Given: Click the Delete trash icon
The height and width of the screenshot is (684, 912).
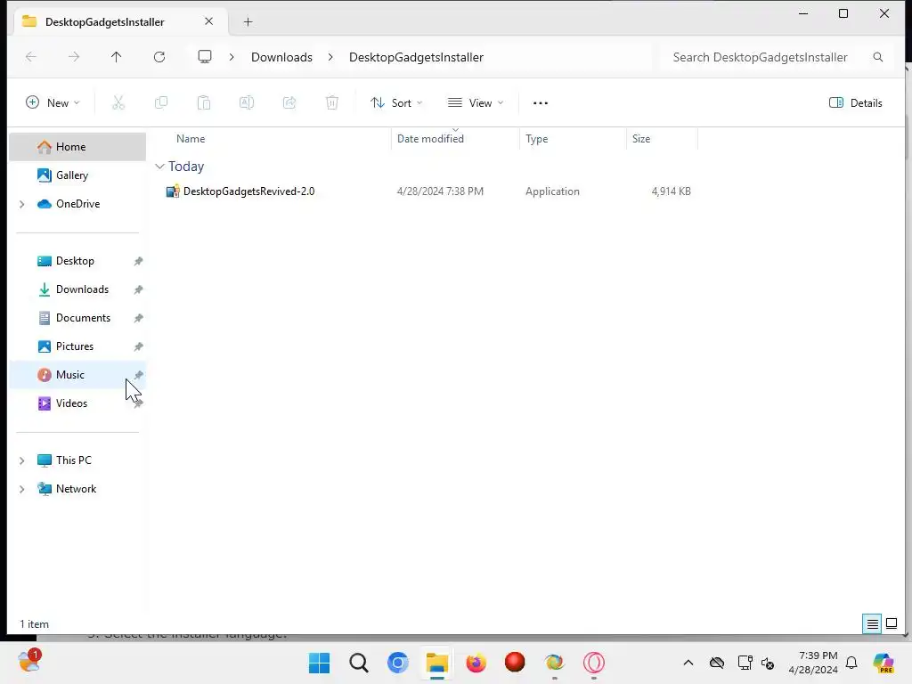Looking at the screenshot, I should [332, 103].
